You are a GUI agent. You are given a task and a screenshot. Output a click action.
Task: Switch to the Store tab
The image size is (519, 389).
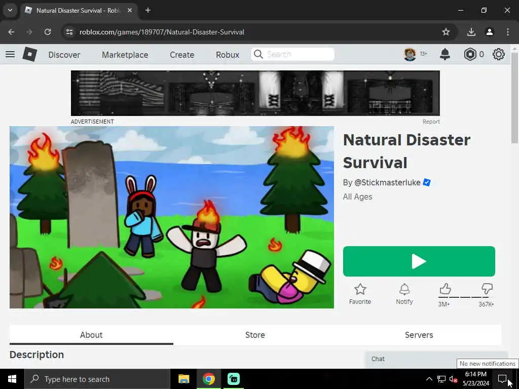(x=255, y=335)
